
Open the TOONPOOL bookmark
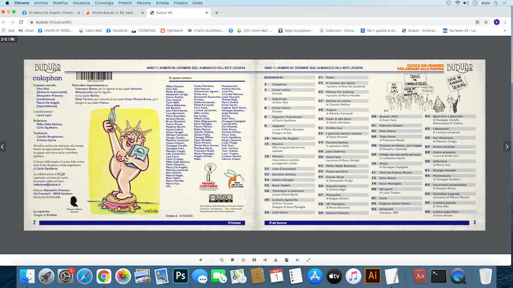pos(144,30)
